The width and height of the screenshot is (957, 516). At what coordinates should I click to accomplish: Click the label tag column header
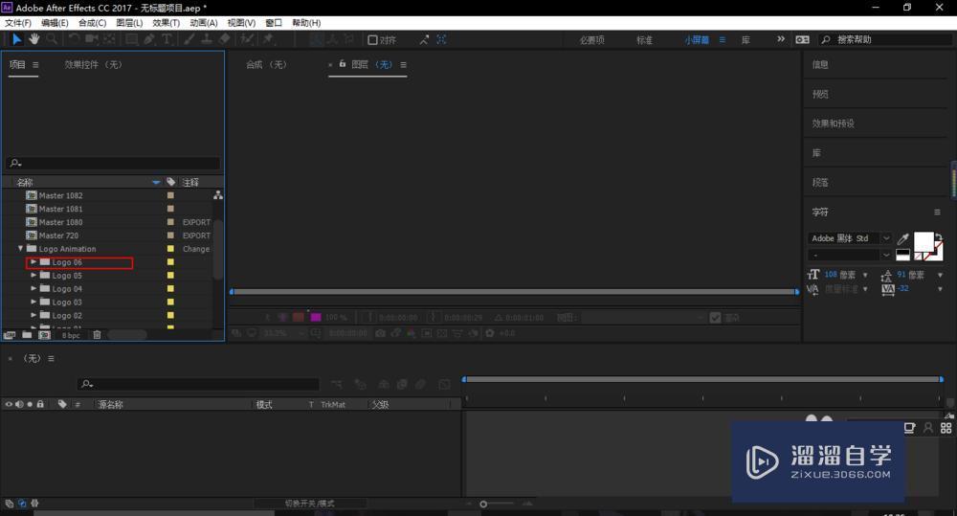171,182
